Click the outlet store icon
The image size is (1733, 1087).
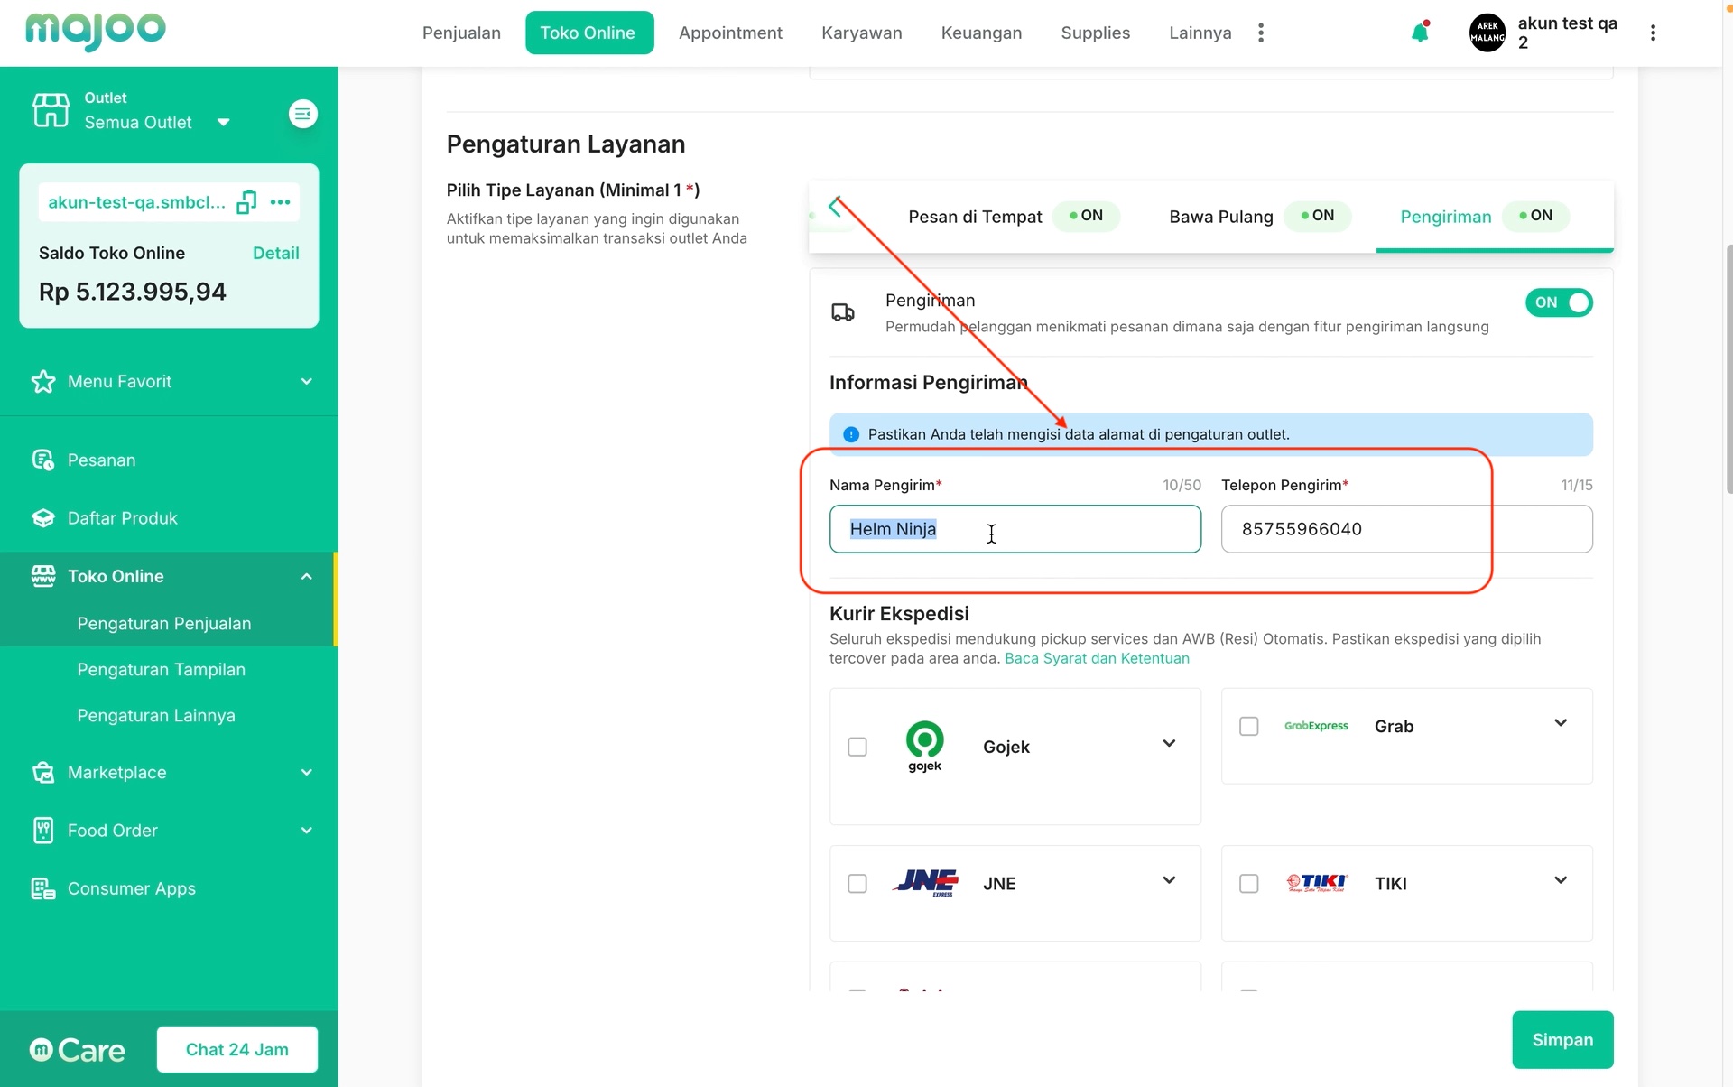[51, 110]
